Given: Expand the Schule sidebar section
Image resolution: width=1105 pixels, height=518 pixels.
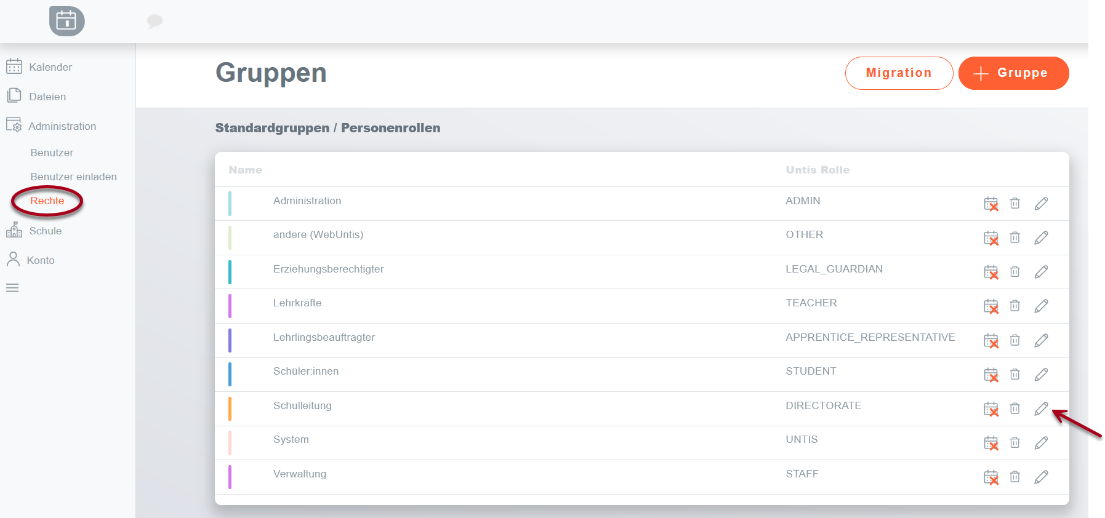Looking at the screenshot, I should [45, 231].
